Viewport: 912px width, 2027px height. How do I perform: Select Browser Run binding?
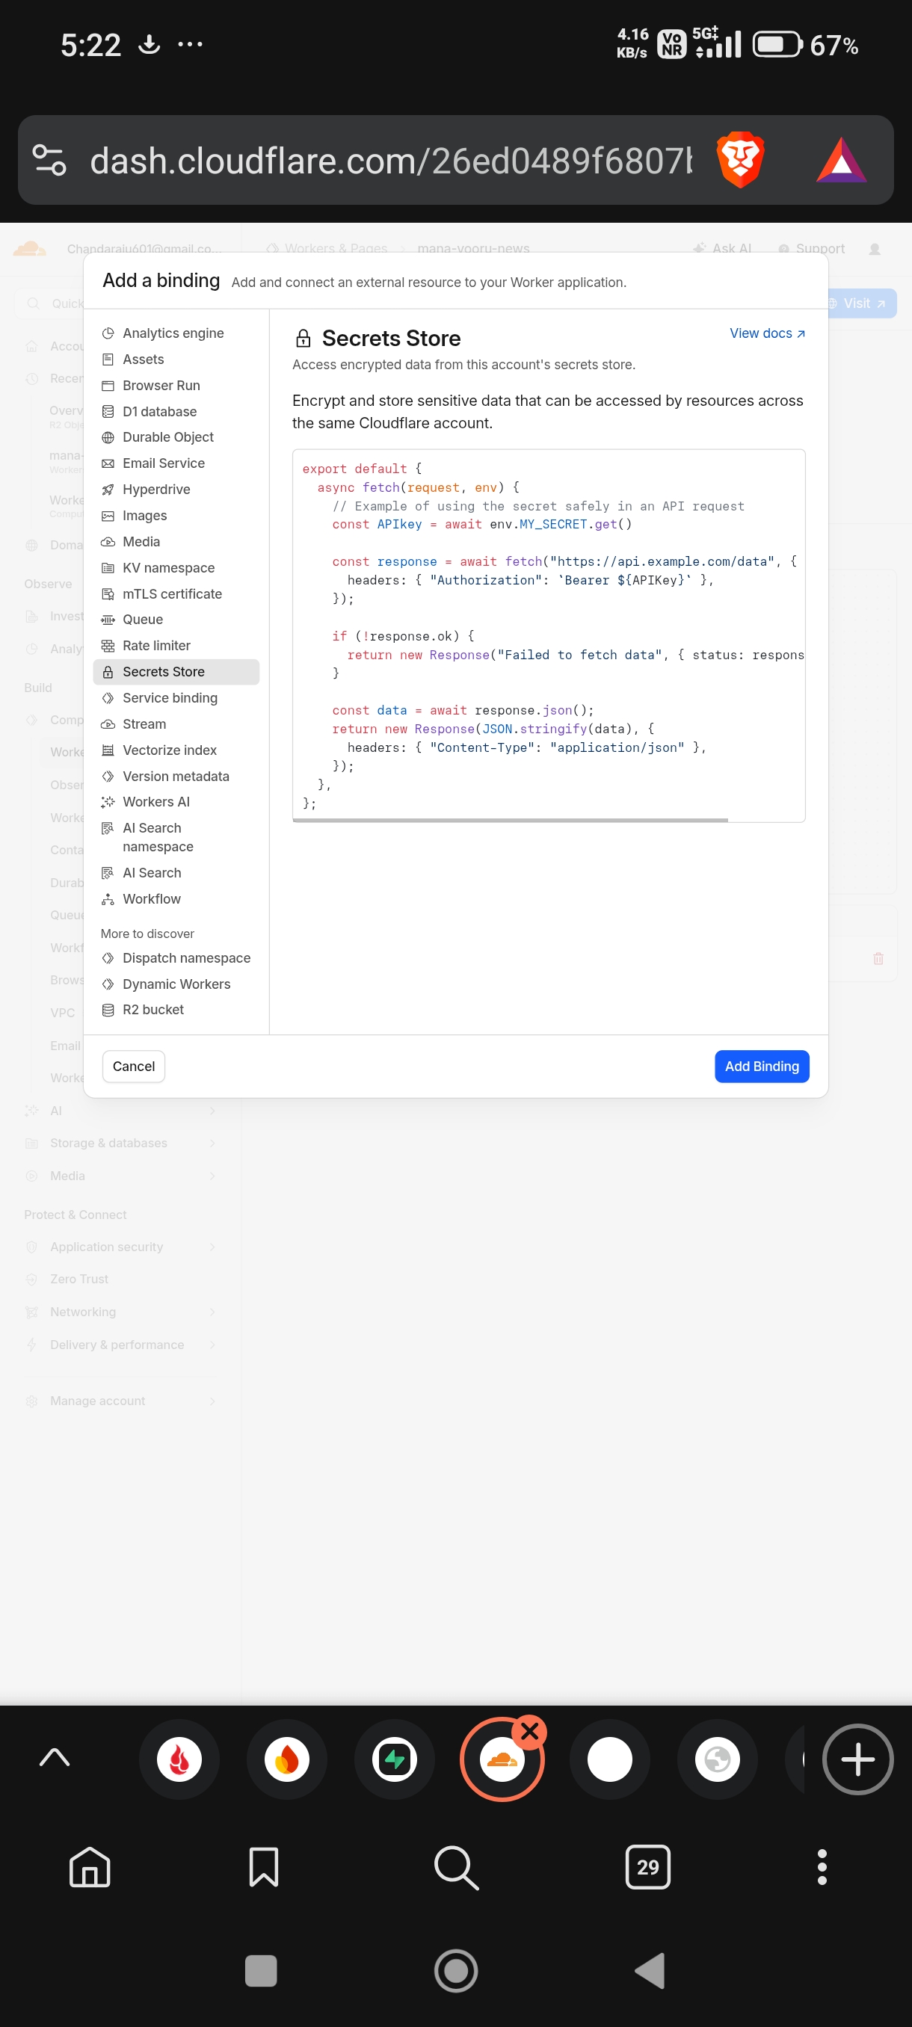coord(176,385)
